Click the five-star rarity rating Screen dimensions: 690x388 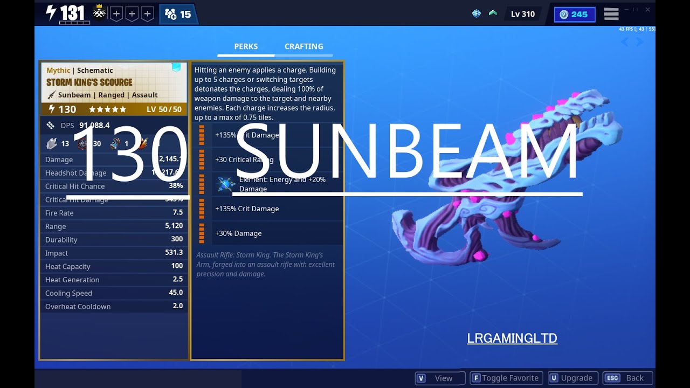[x=107, y=109]
